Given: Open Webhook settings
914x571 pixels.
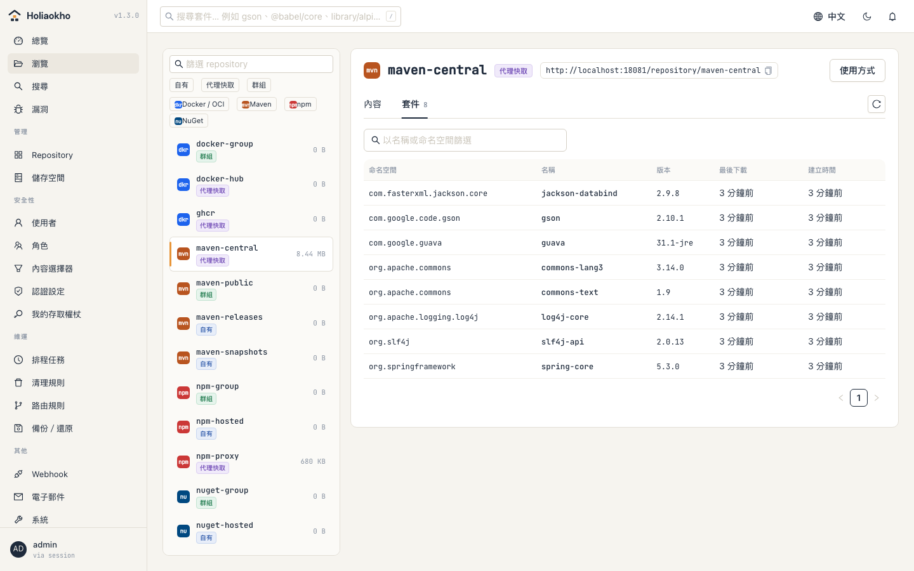Looking at the screenshot, I should tap(73, 474).
